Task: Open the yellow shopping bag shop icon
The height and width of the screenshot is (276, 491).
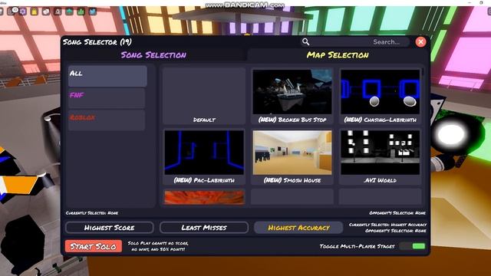Action: pyautogui.click(x=34, y=11)
